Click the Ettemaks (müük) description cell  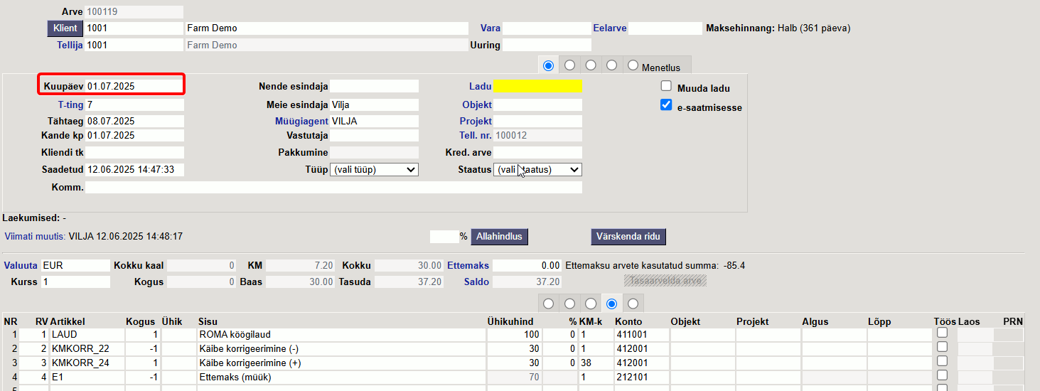tap(341, 377)
